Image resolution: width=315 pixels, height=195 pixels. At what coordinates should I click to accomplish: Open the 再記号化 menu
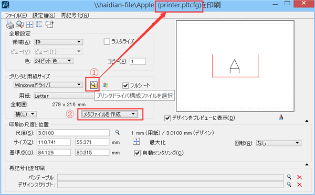click(75, 15)
